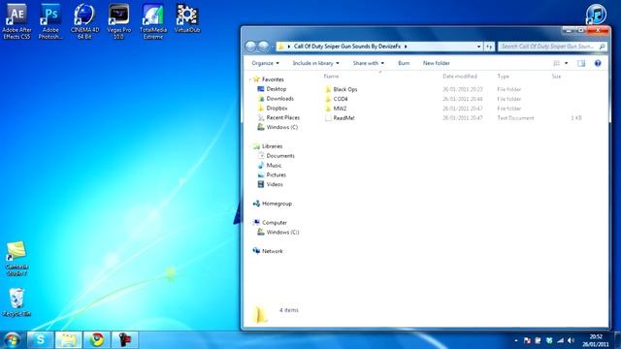The image size is (621, 349).
Task: Open the view options dropdown arrow
Action: tap(566, 63)
